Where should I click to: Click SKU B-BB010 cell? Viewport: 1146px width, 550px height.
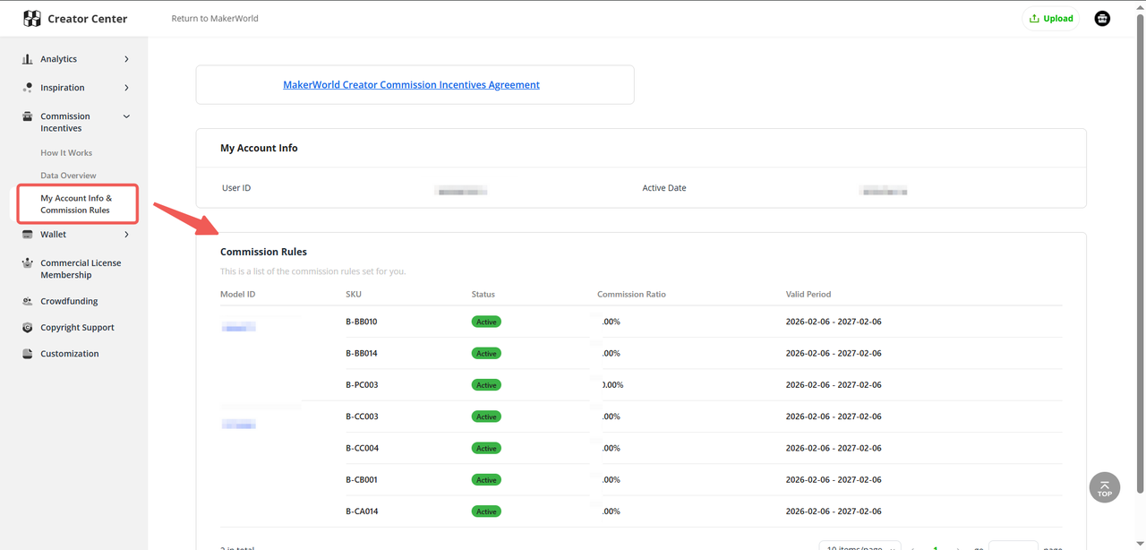tap(362, 322)
